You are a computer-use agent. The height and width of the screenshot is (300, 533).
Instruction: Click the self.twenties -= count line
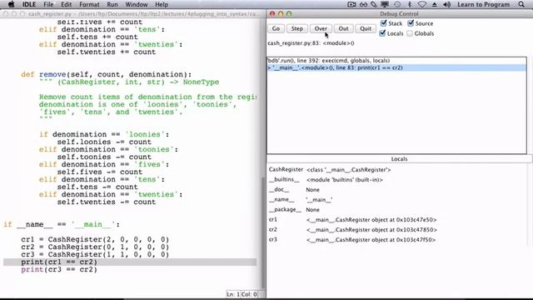[107, 202]
